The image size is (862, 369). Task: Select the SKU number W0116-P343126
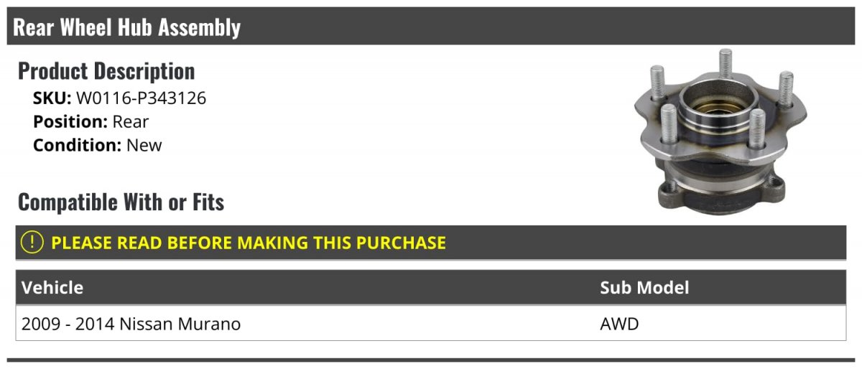click(141, 98)
